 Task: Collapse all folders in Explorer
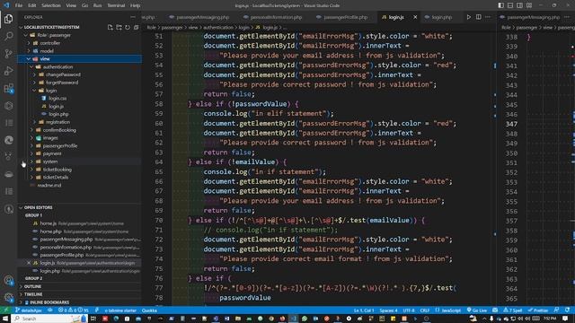click(x=136, y=27)
